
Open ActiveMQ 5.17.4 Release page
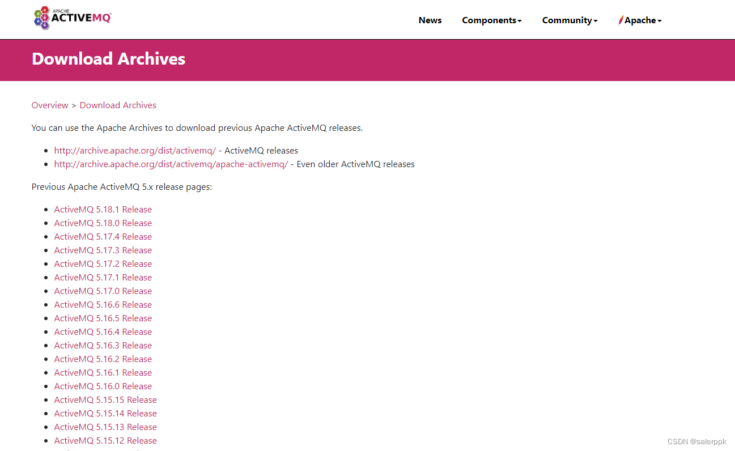(x=103, y=236)
